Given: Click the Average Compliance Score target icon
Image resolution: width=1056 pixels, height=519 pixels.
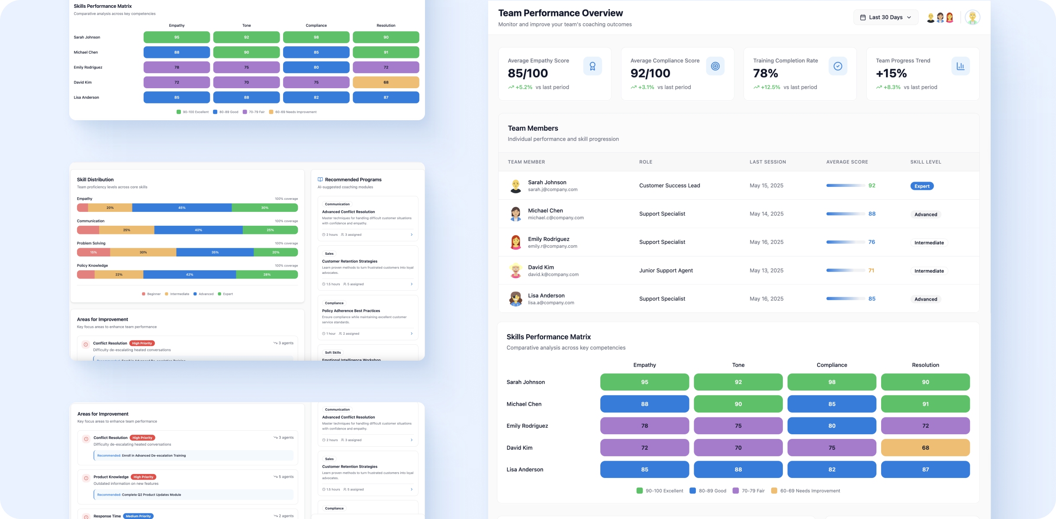Looking at the screenshot, I should [x=715, y=66].
